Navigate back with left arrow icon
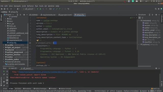 click(x=11, y=9)
